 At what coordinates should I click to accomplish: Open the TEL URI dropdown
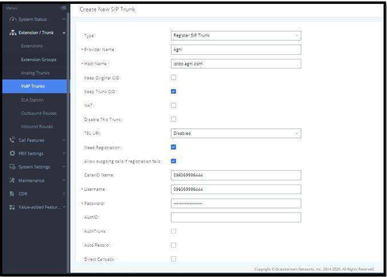point(236,134)
